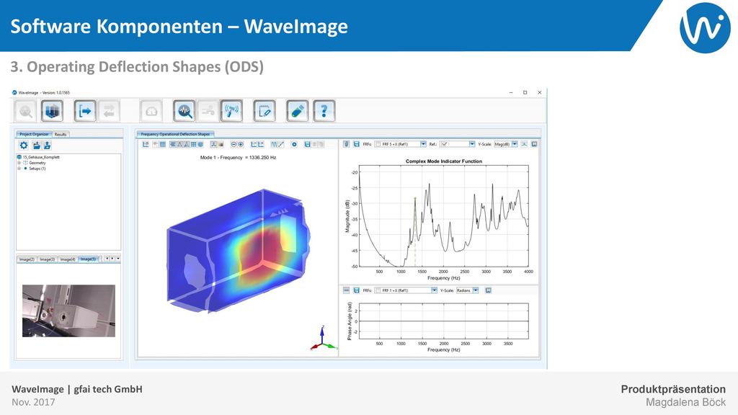Viewport: 738px width, 415px height.
Task: Switch to the Image(4) tab
Action: point(68,259)
